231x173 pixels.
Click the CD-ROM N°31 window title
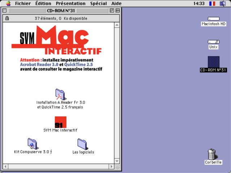(x=61, y=11)
